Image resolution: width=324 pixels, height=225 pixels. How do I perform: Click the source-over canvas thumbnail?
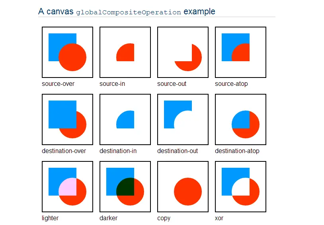click(x=67, y=52)
